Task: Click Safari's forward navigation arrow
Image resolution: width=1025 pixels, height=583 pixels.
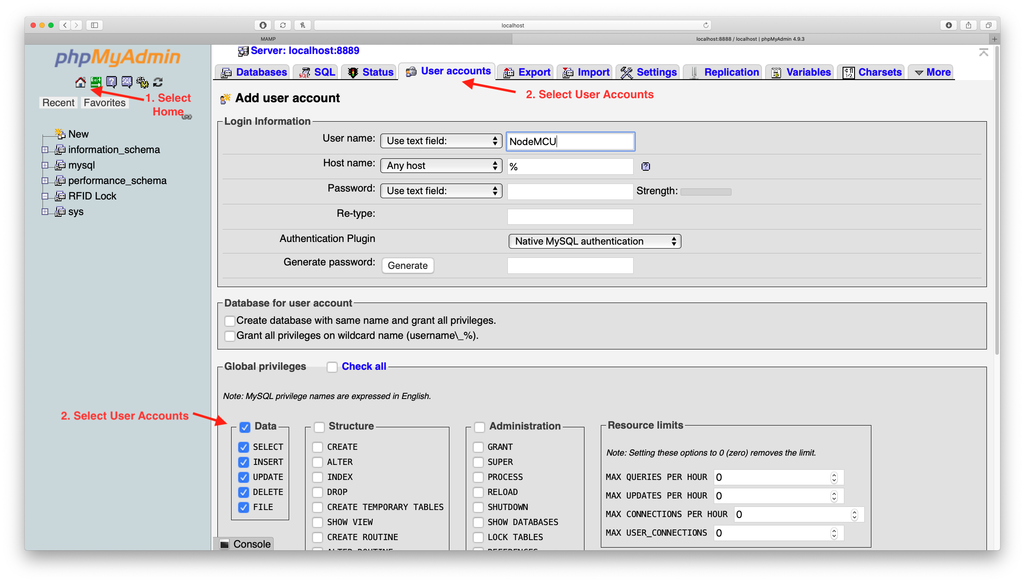Action: (77, 25)
